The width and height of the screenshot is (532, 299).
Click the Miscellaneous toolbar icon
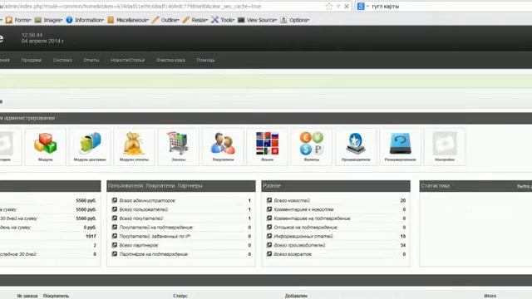111,20
